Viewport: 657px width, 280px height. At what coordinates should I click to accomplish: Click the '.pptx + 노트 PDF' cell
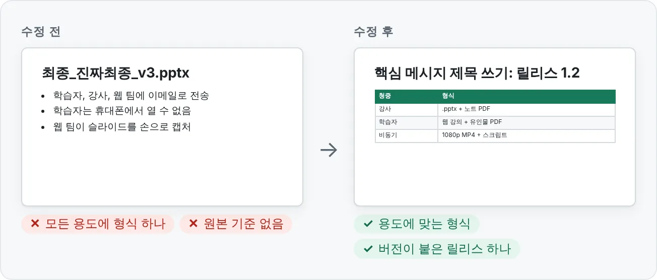click(527, 110)
